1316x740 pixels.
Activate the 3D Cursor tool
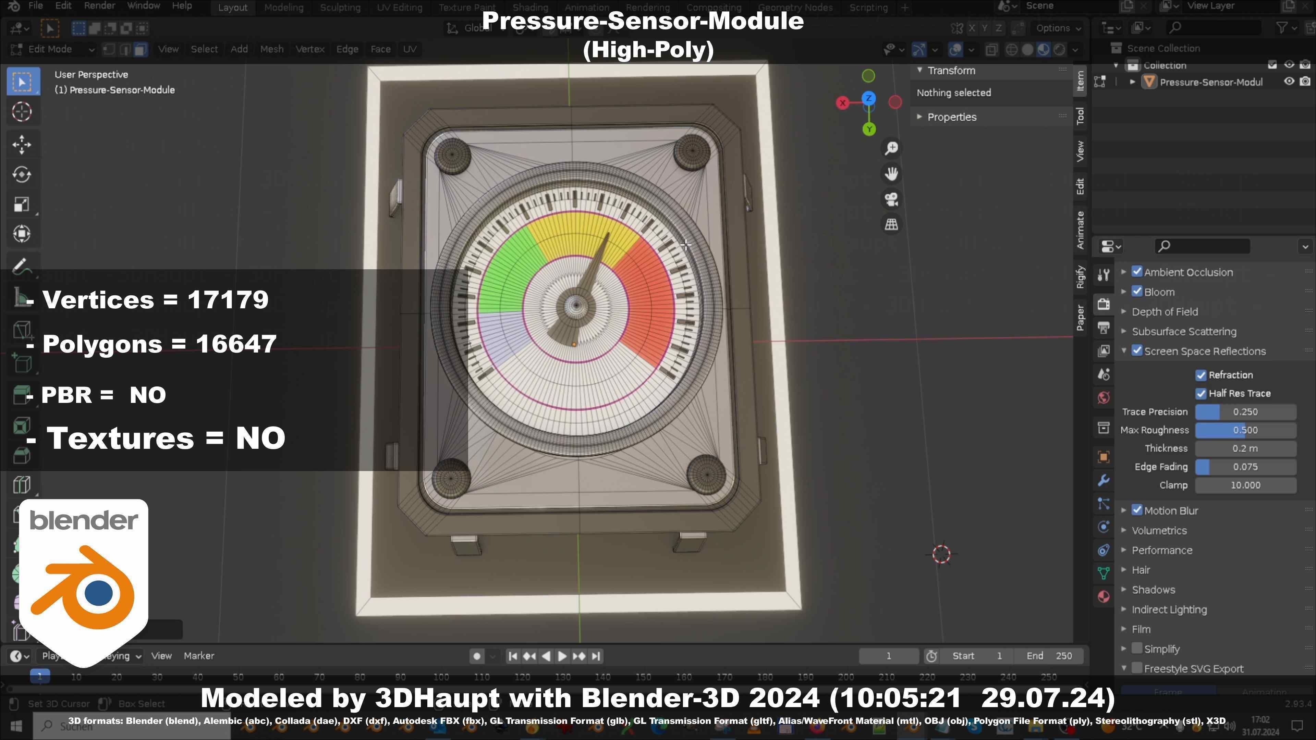tap(22, 112)
